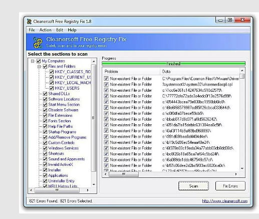259x219 pixels.
Task: Open the File menu
Action: 32,30
